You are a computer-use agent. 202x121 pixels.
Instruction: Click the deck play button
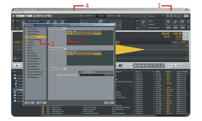tap(17, 65)
